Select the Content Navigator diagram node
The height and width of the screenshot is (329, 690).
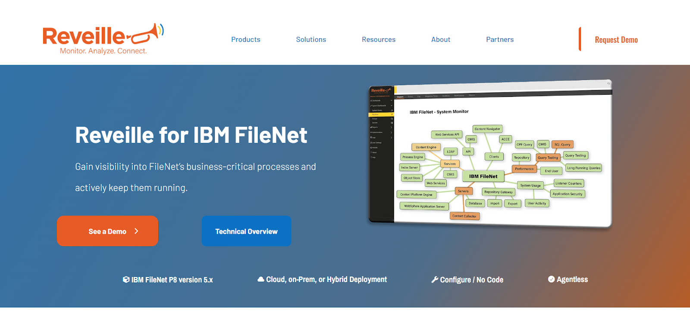[x=487, y=129]
